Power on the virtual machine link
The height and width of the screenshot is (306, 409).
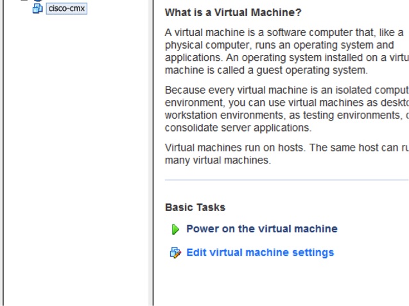point(261,229)
